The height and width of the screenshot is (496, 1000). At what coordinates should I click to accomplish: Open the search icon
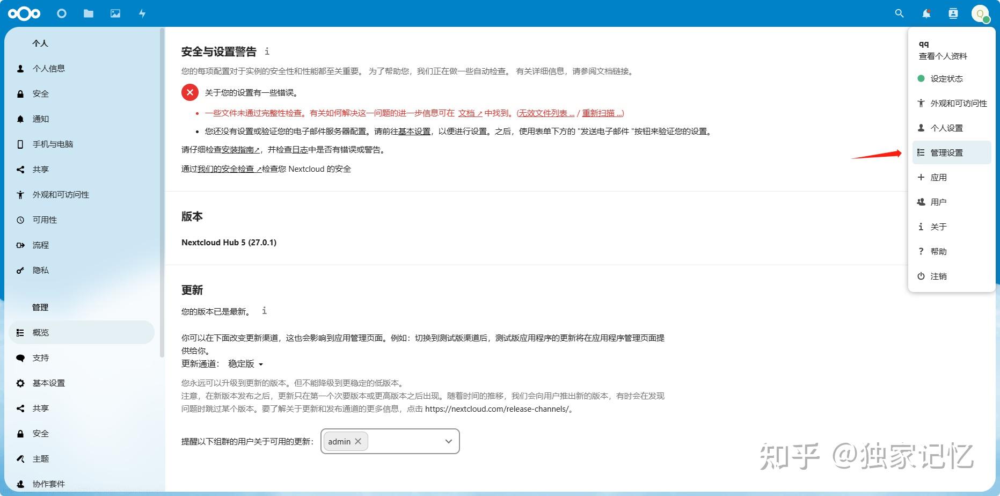pyautogui.click(x=899, y=13)
